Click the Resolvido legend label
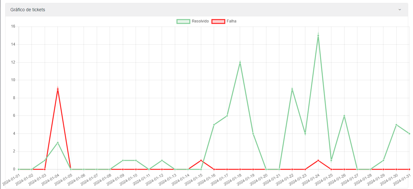 [200, 21]
